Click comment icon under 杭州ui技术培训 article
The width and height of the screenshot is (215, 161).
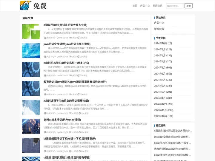[x=79, y=132]
